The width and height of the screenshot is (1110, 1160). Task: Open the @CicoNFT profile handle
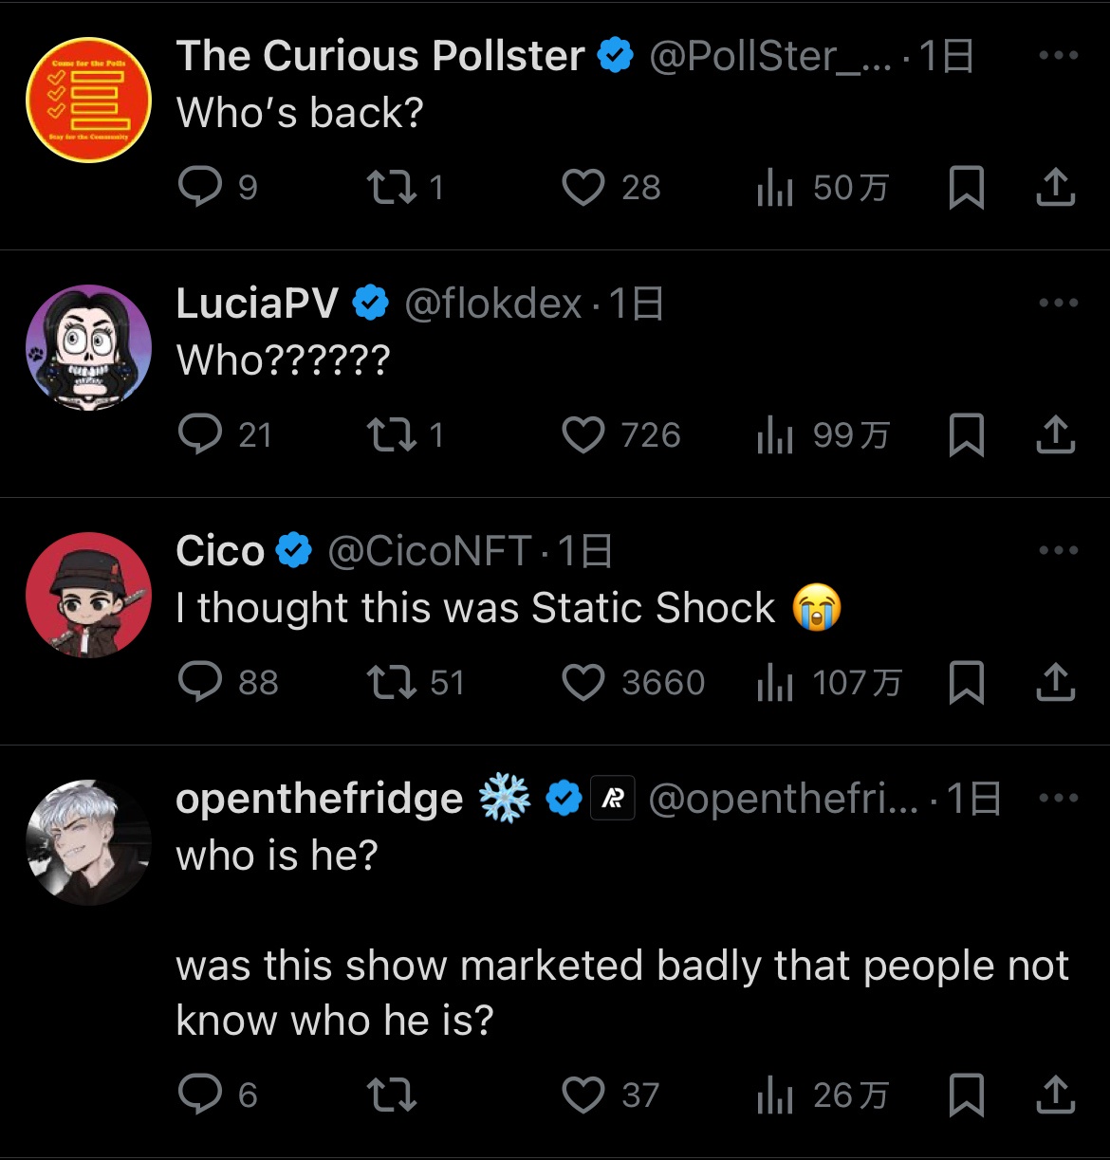[429, 551]
